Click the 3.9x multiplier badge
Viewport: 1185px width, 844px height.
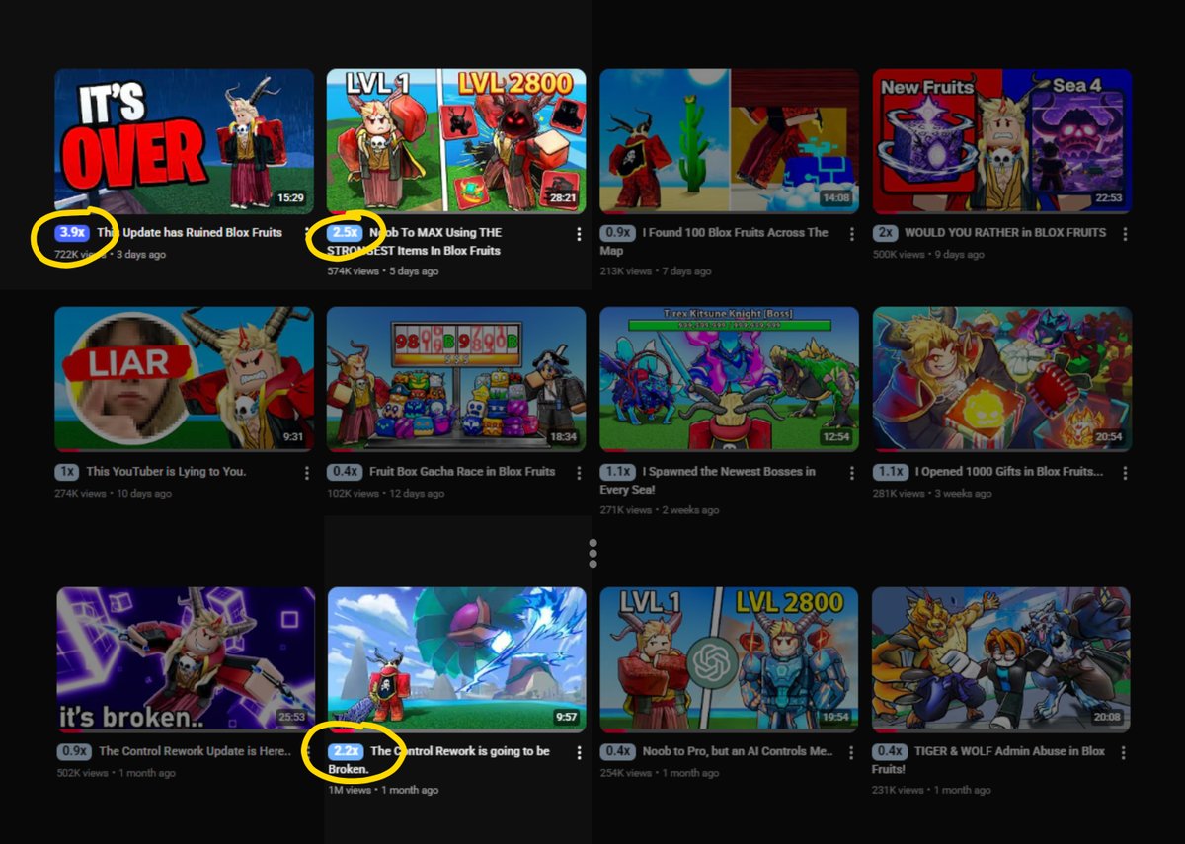pos(71,233)
